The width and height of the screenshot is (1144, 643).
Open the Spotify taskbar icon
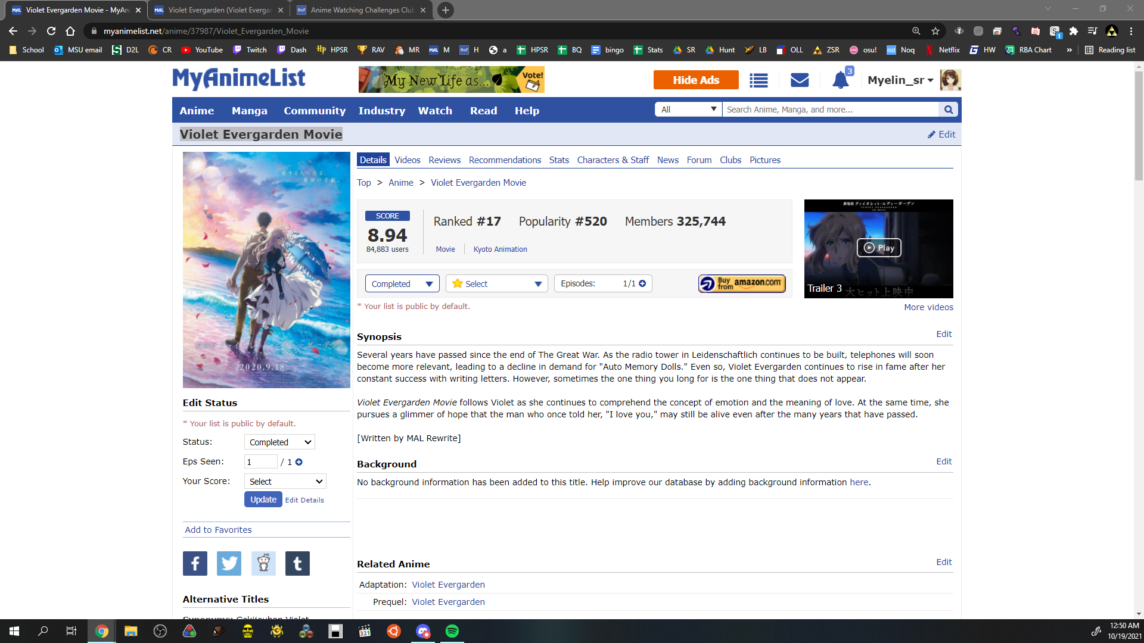coord(452,631)
